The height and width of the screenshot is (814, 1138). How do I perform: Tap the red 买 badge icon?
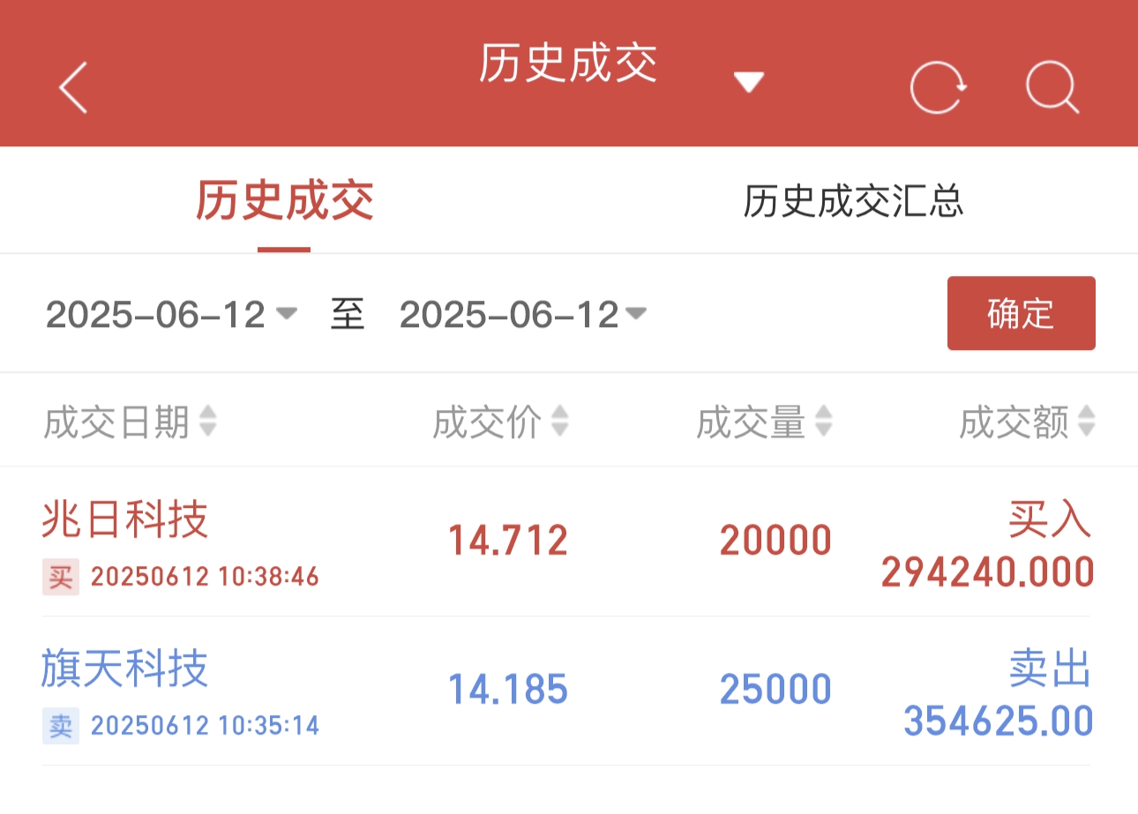pos(61,577)
